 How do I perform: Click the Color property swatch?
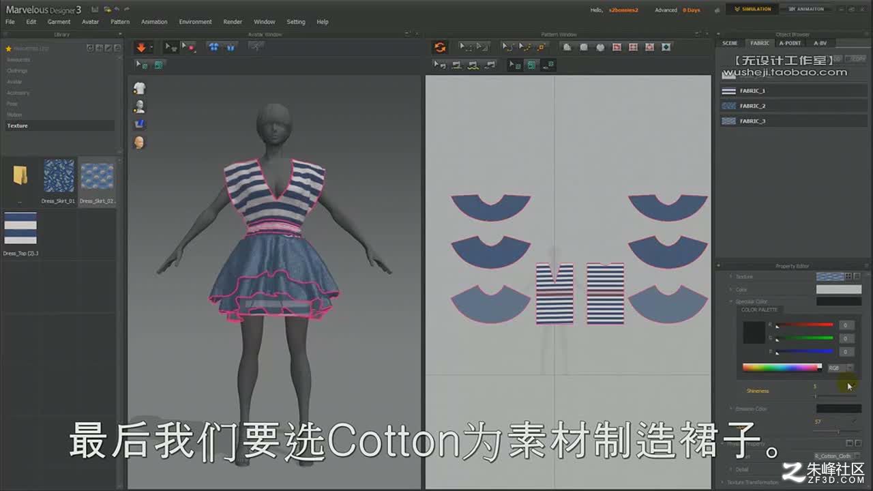(x=839, y=289)
